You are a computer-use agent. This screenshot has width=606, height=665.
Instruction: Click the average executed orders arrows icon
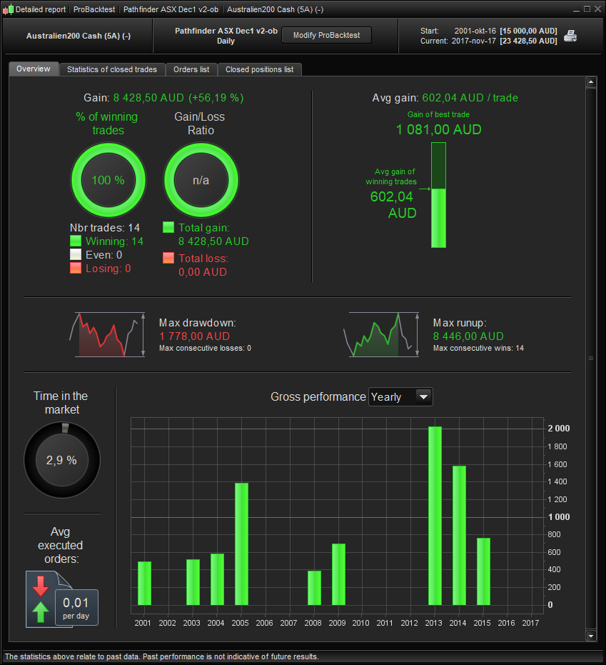(x=41, y=599)
